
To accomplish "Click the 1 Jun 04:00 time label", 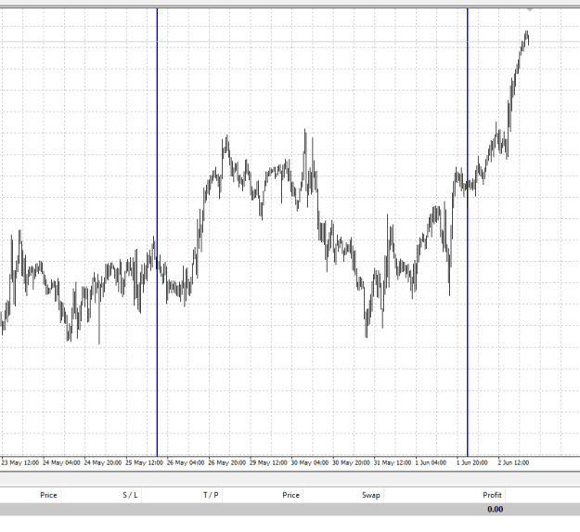I will pos(431,462).
